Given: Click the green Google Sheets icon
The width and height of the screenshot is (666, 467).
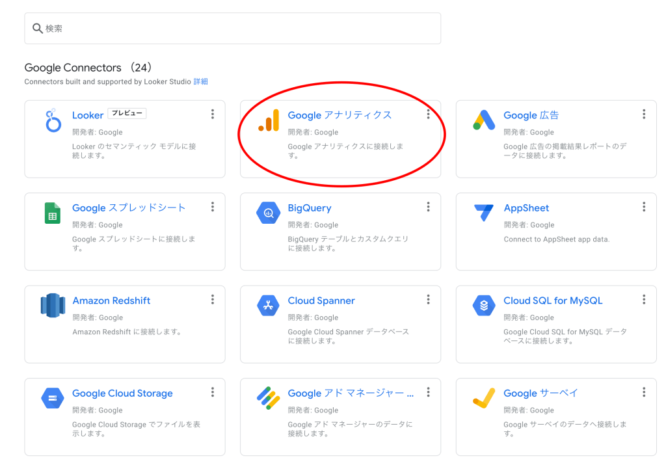Looking at the screenshot, I should (x=53, y=213).
